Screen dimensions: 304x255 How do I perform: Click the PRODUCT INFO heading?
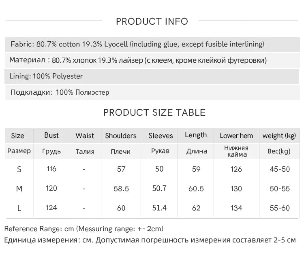pos(152,21)
